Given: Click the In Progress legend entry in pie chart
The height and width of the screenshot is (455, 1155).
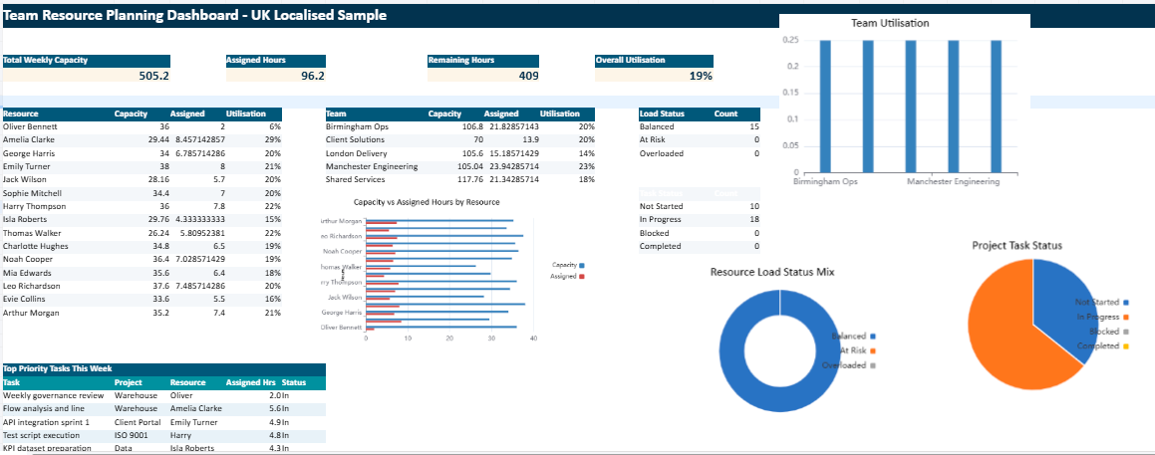Looking at the screenshot, I should pyautogui.click(x=1097, y=316).
